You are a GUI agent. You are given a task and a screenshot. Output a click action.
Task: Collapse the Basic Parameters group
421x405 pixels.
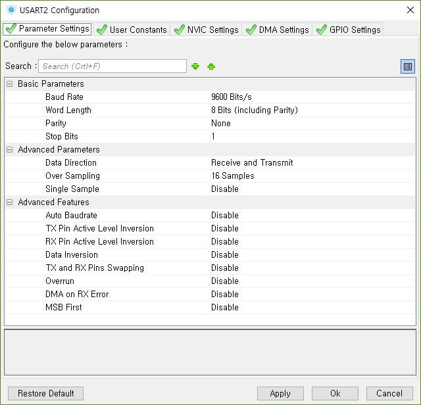pyautogui.click(x=9, y=83)
